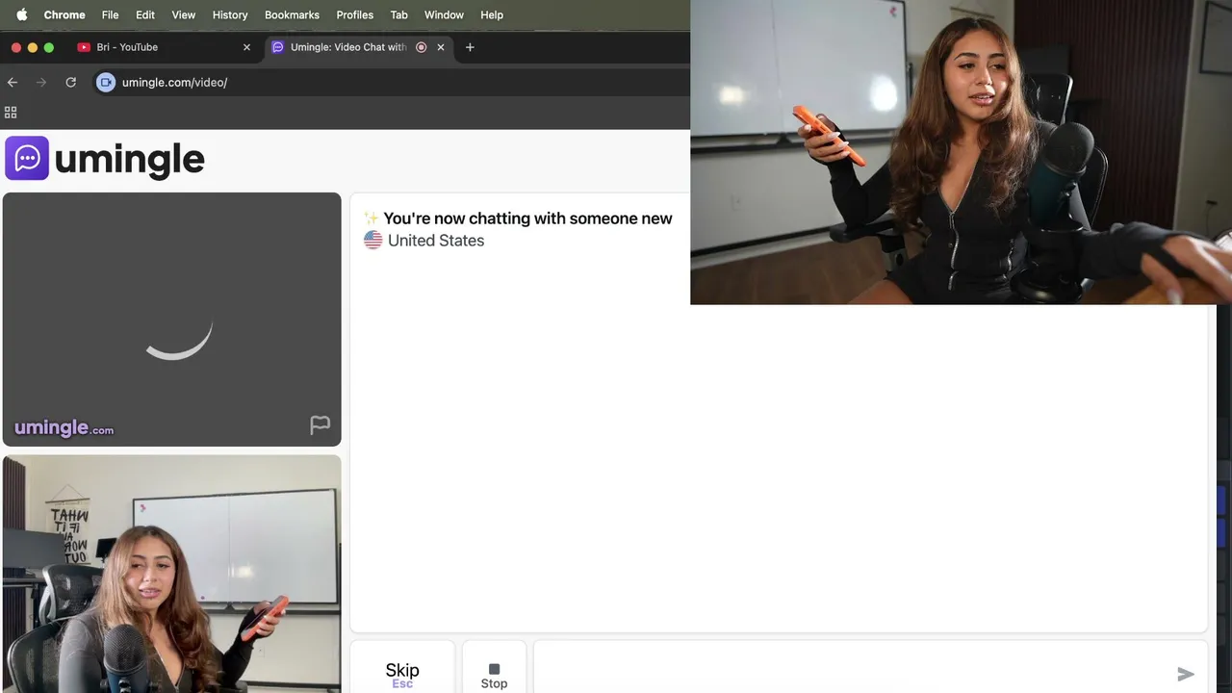
Task: Open the Help menu
Action: point(492,14)
